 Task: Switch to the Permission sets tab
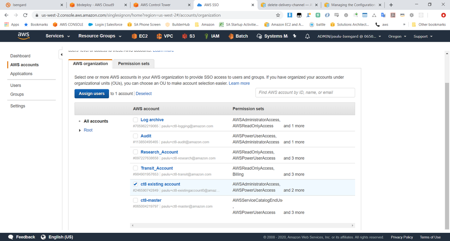pos(134,64)
